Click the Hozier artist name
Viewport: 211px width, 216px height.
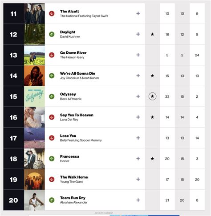65,161
